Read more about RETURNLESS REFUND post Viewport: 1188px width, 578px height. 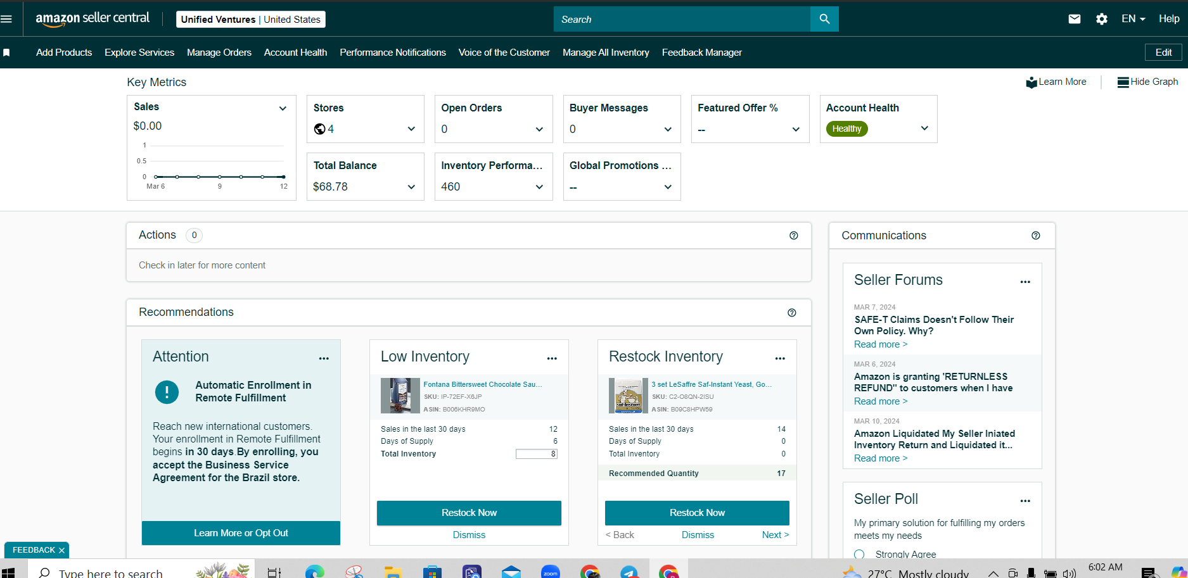click(881, 401)
